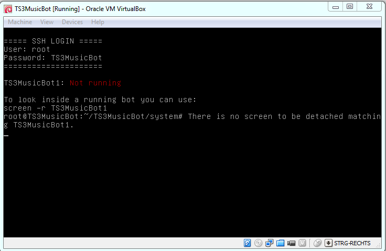This screenshot has height=251, width=386.
Task: Click the video capture camera status icon
Action: click(291, 243)
